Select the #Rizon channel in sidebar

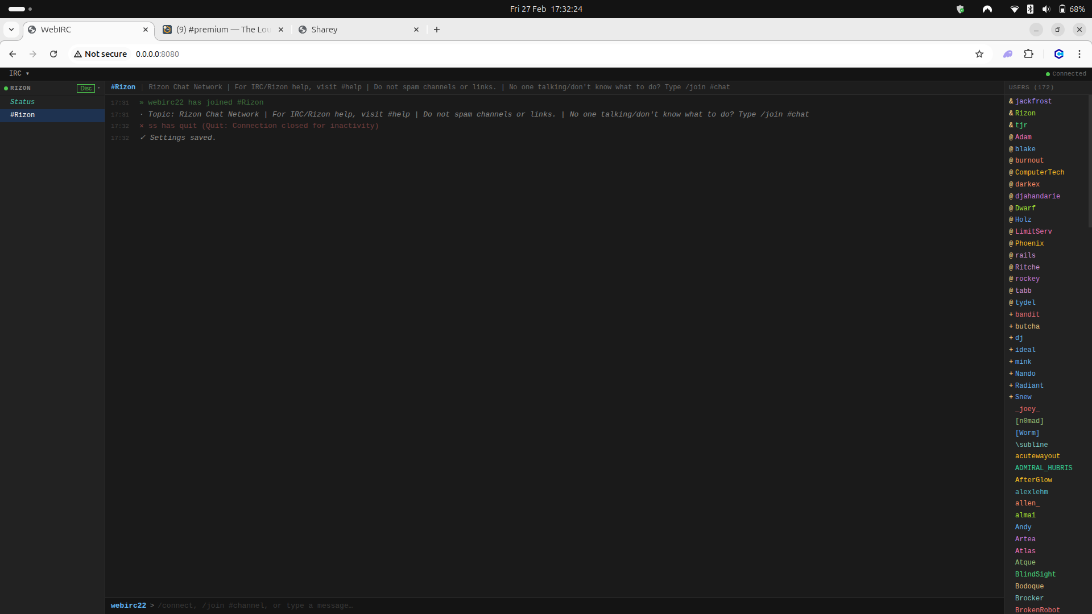pos(23,115)
